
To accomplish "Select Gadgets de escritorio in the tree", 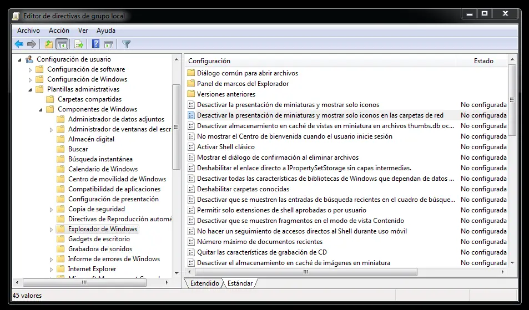I will pyautogui.click(x=98, y=239).
